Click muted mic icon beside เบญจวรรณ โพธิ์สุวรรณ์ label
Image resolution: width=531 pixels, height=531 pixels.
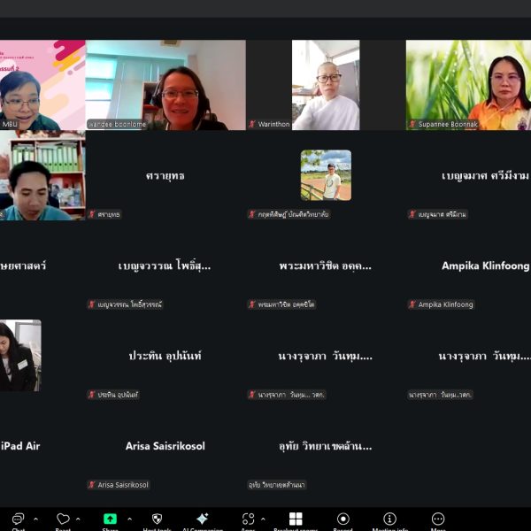(x=91, y=304)
